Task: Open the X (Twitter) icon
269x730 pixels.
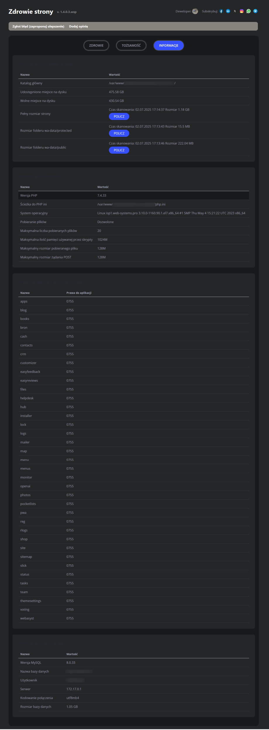Action: coord(235,11)
